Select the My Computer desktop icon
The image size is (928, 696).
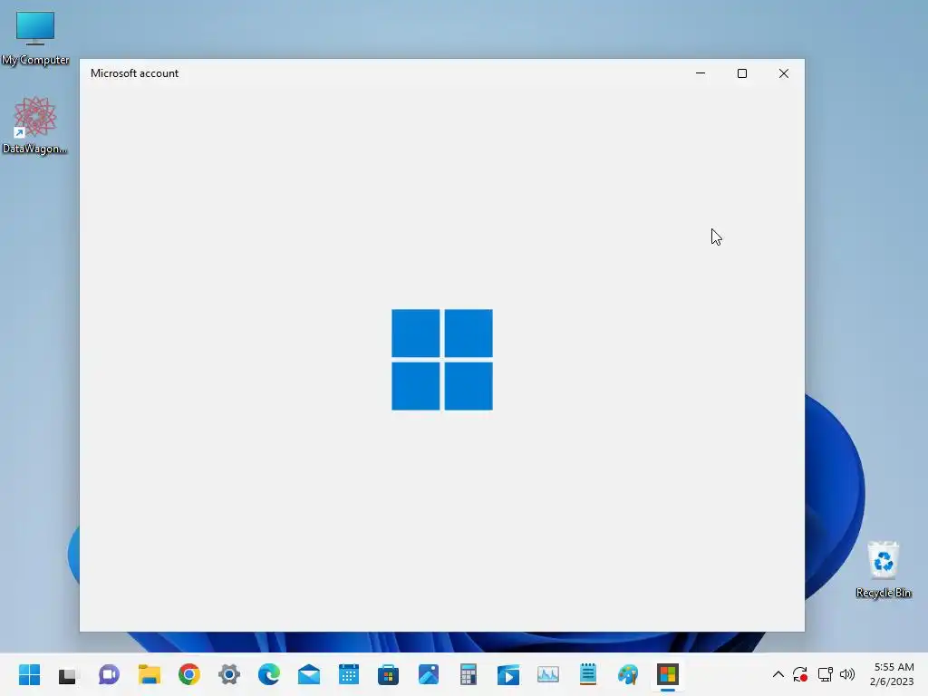(x=35, y=37)
